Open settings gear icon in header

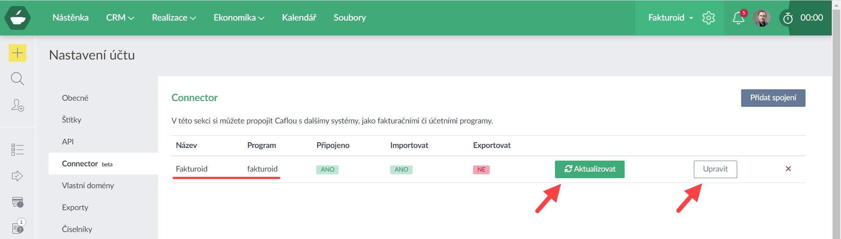point(708,18)
